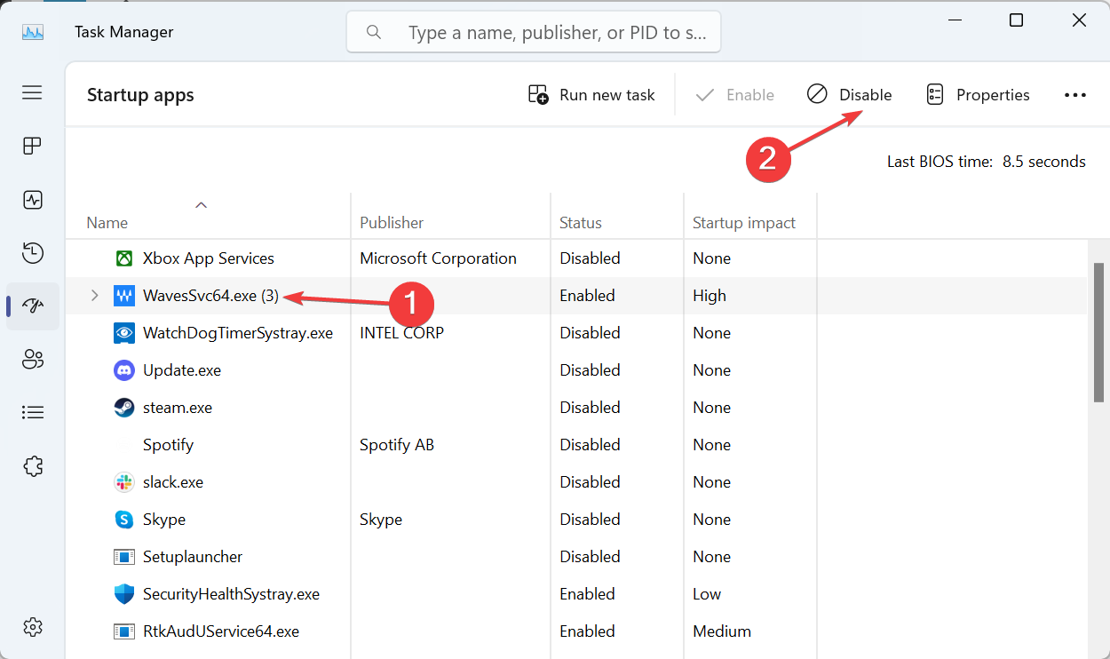Image resolution: width=1110 pixels, height=659 pixels.
Task: Sort by the Status column header
Action: tap(581, 223)
